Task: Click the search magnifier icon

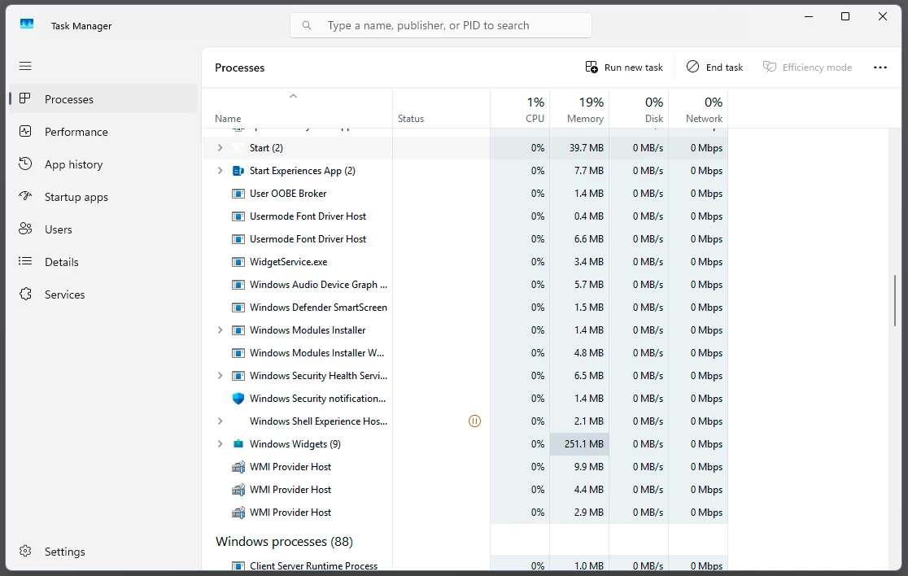Action: [x=307, y=25]
